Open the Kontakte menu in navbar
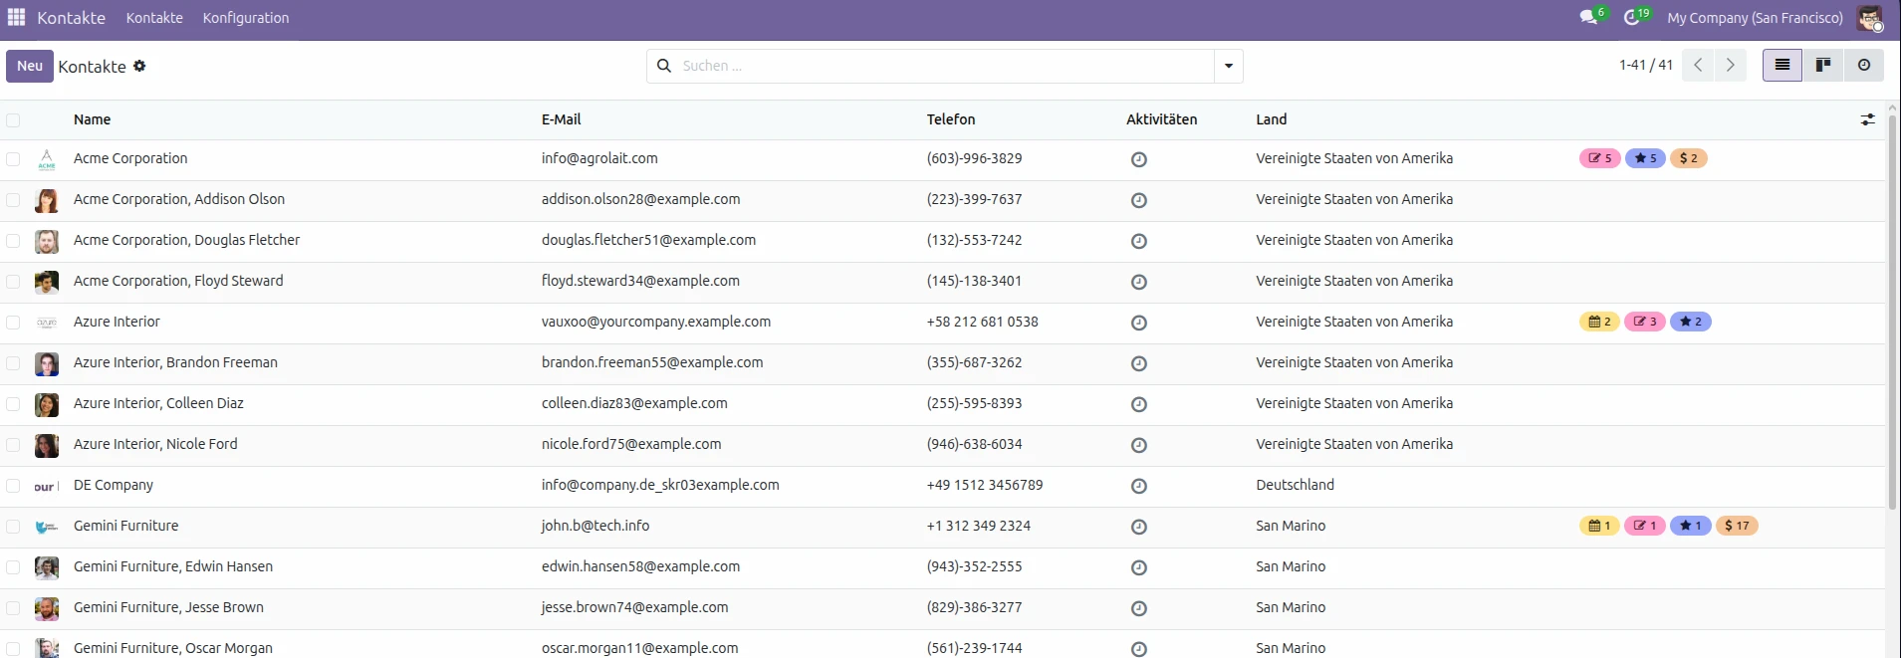Viewport: 1901px width, 658px height. coord(154,18)
